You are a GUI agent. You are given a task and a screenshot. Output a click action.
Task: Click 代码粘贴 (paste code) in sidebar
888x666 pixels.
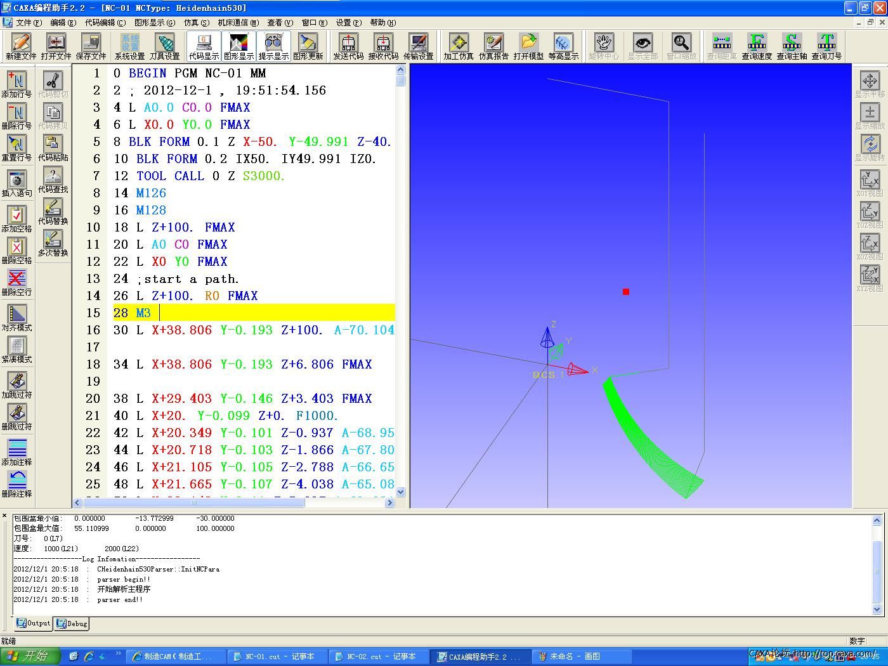click(53, 148)
